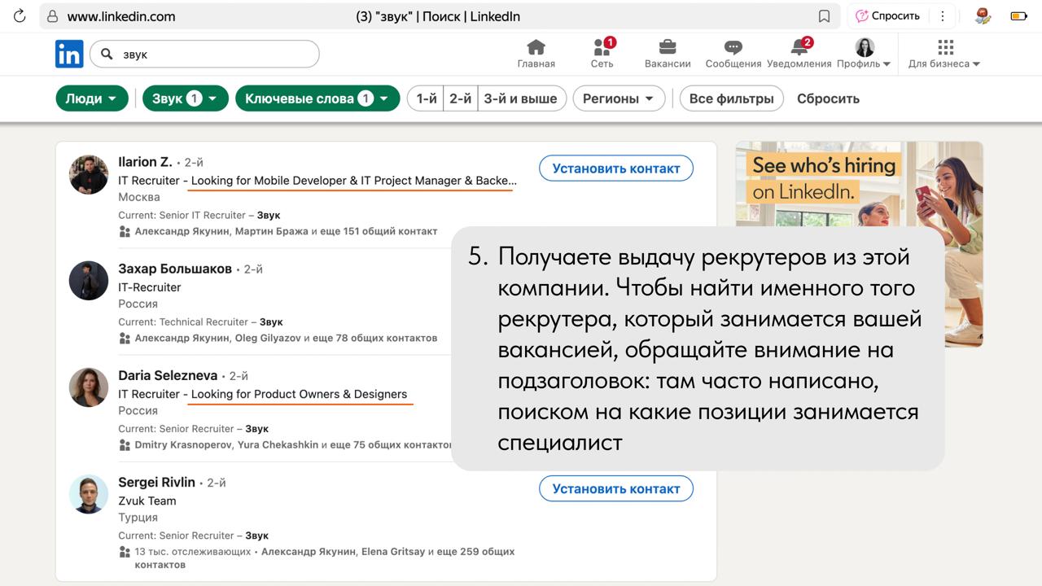Open the Люди filter dropdown
This screenshot has width=1042, height=586.
coord(92,98)
